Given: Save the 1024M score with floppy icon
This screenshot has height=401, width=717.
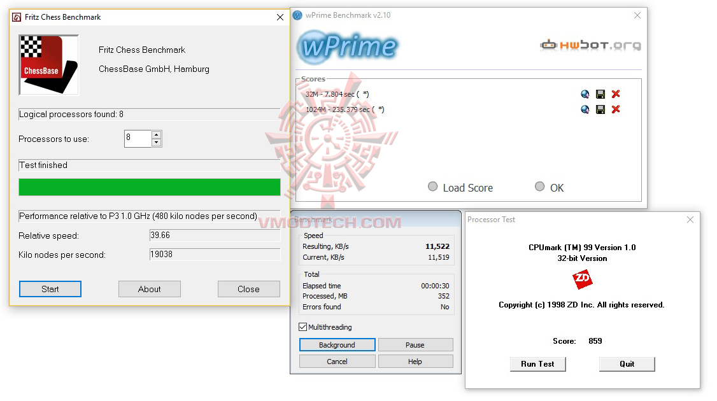Looking at the screenshot, I should 600,109.
